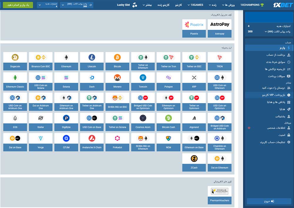294x208 pixels.
Task: Open the casino (کازینو) menu item
Action: (178, 5)
